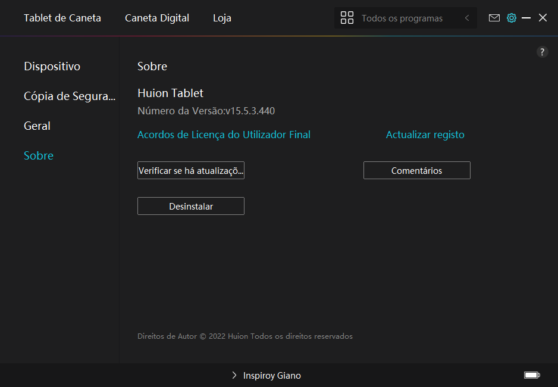Open settings via the gear icon

pos(512,18)
